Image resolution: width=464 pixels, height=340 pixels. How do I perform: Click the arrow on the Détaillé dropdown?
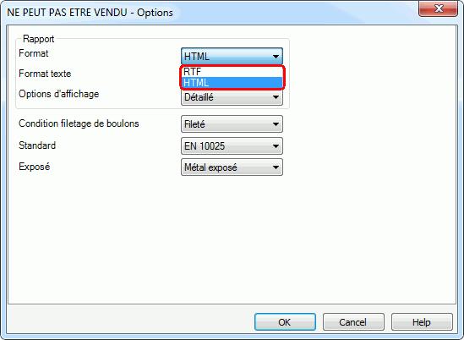click(276, 97)
